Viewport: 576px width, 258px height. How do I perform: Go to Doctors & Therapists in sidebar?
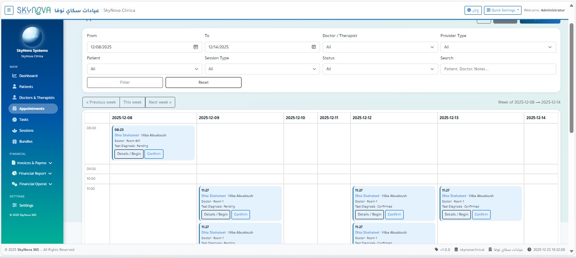36,98
